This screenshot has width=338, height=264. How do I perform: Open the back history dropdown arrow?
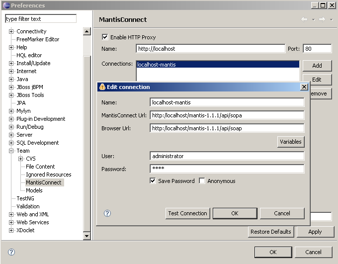(313, 20)
